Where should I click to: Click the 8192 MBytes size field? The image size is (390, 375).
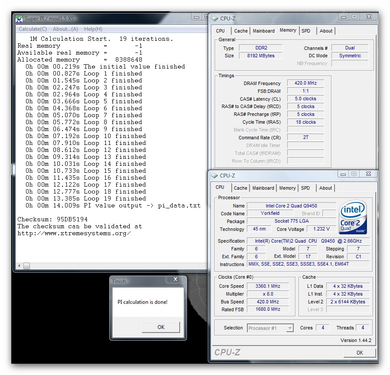[x=261, y=56]
